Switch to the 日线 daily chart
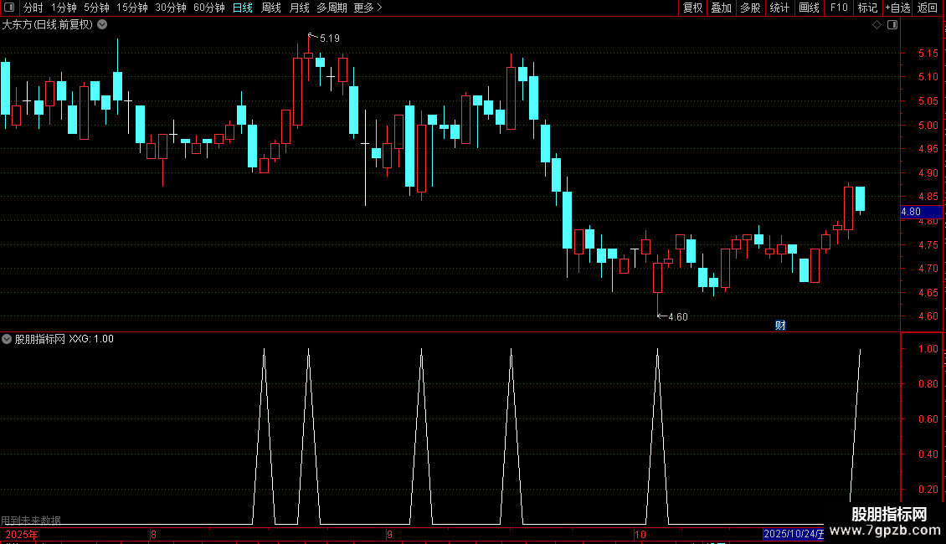This screenshot has width=946, height=544. [243, 8]
